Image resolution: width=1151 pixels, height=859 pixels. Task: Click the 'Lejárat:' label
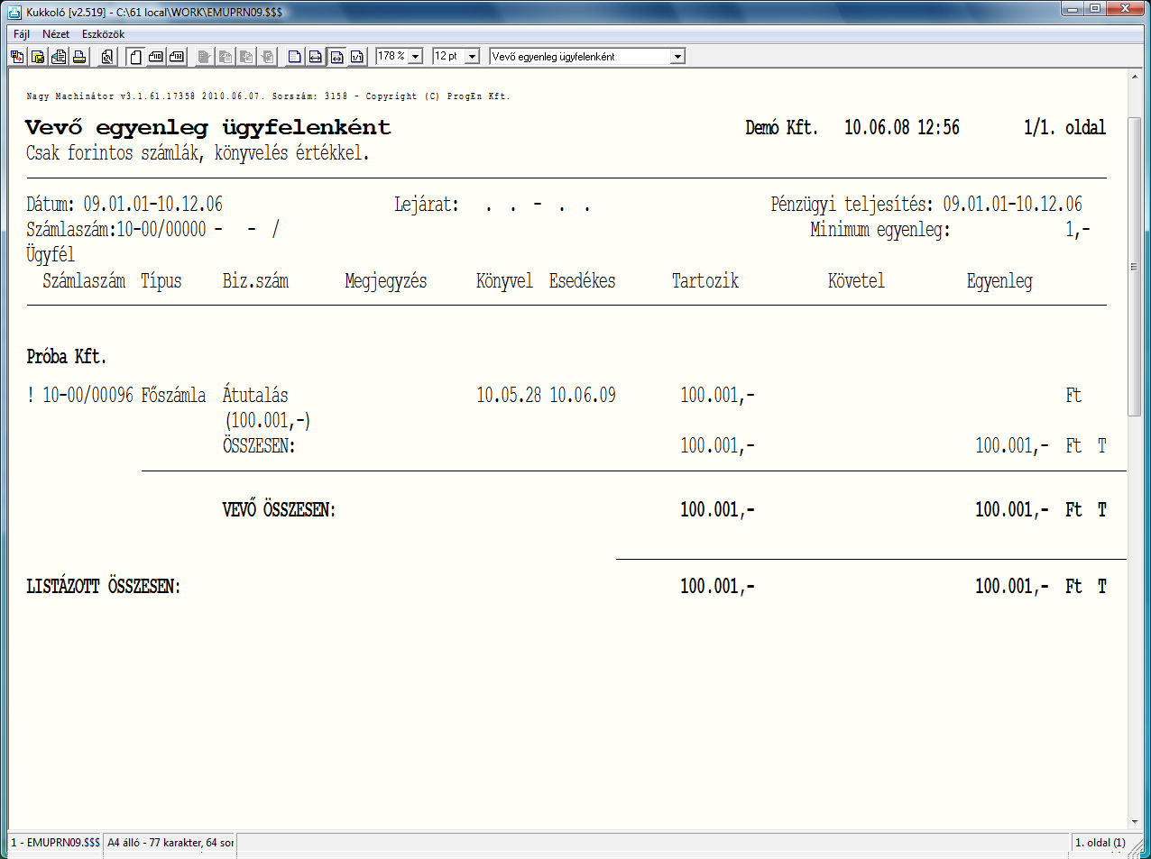(427, 205)
